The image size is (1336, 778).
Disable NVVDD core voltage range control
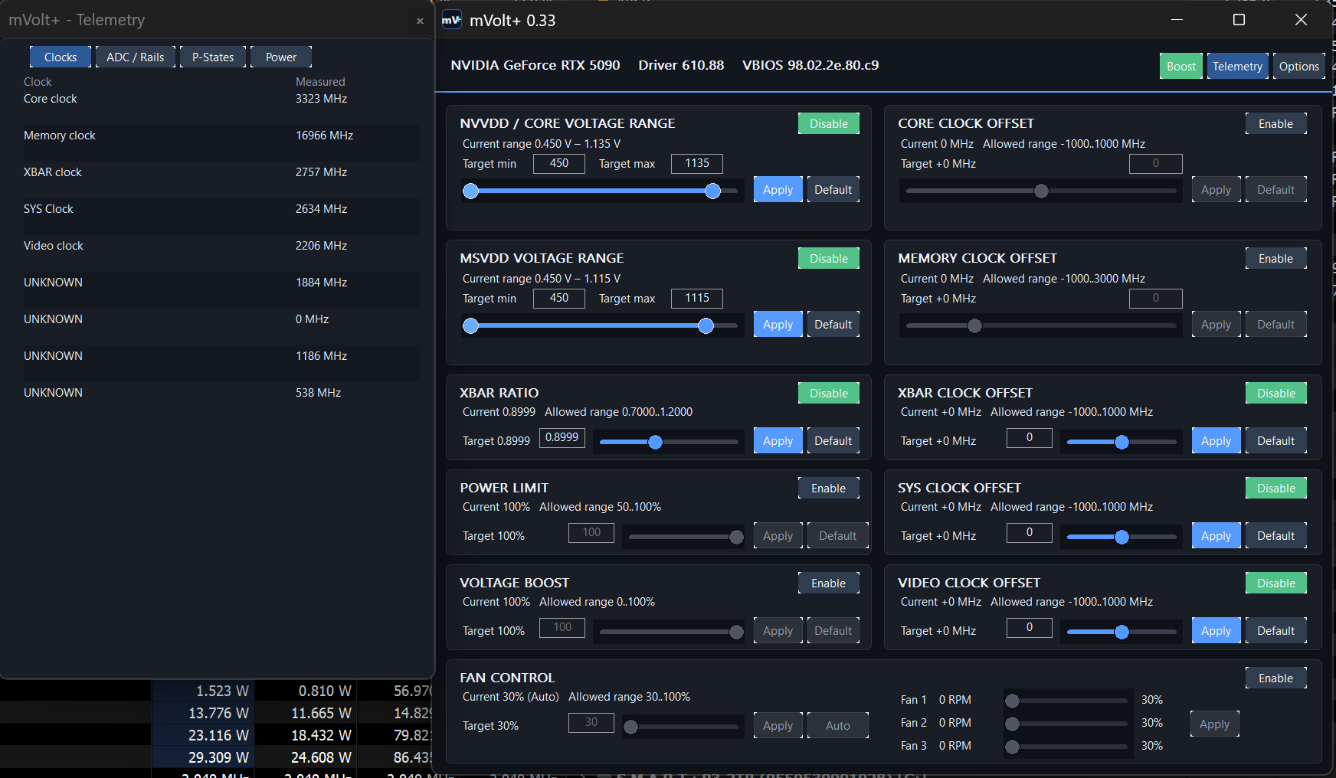click(829, 124)
